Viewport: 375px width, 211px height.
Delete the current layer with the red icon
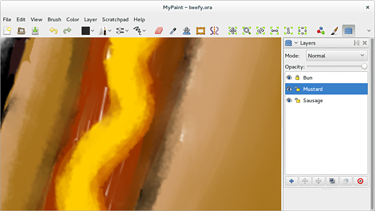(360, 181)
